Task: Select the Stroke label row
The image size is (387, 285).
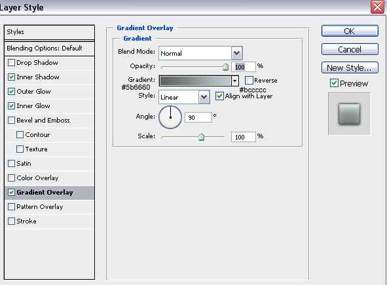Action: pos(49,221)
